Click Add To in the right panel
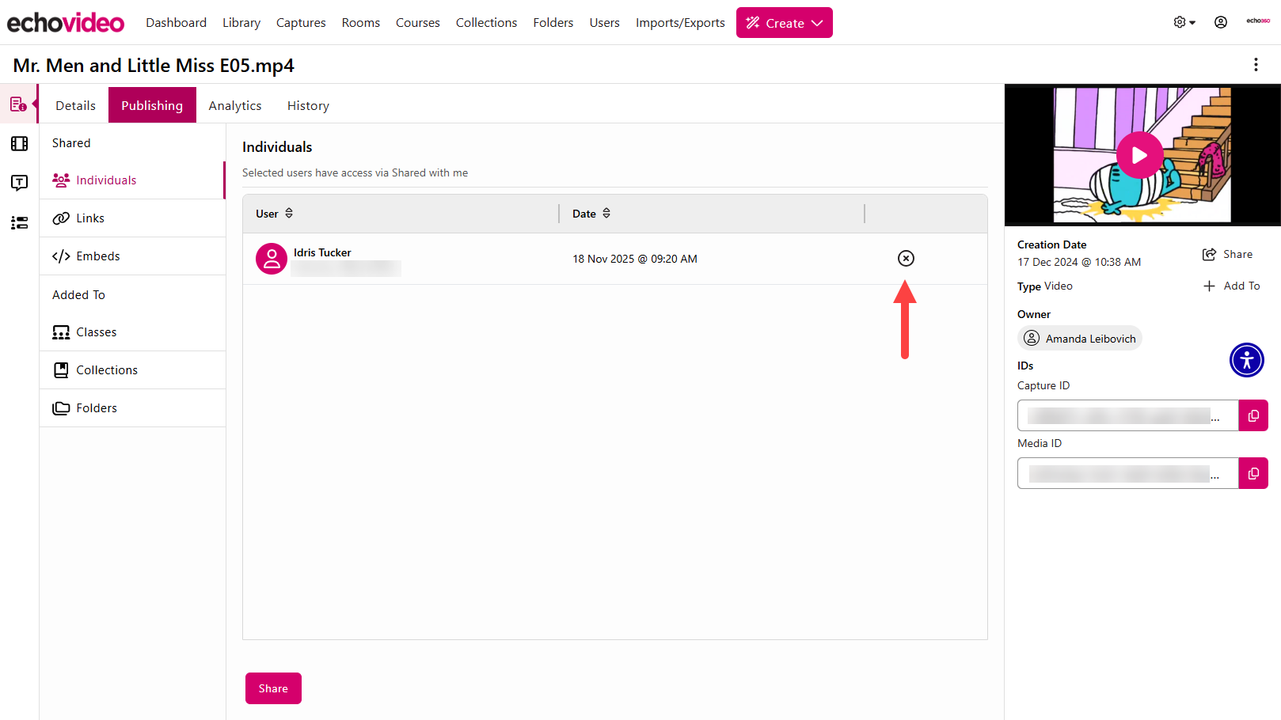The image size is (1281, 720). (x=1232, y=286)
